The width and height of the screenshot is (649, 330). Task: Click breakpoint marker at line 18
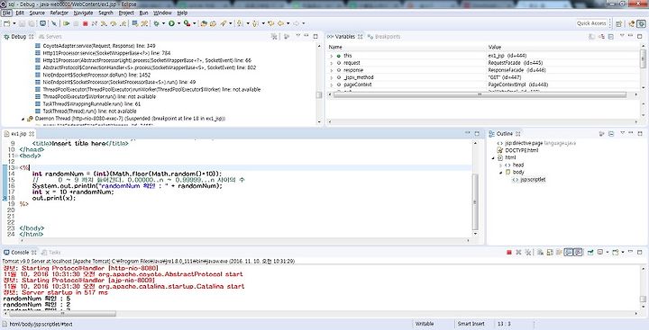tap(5, 198)
